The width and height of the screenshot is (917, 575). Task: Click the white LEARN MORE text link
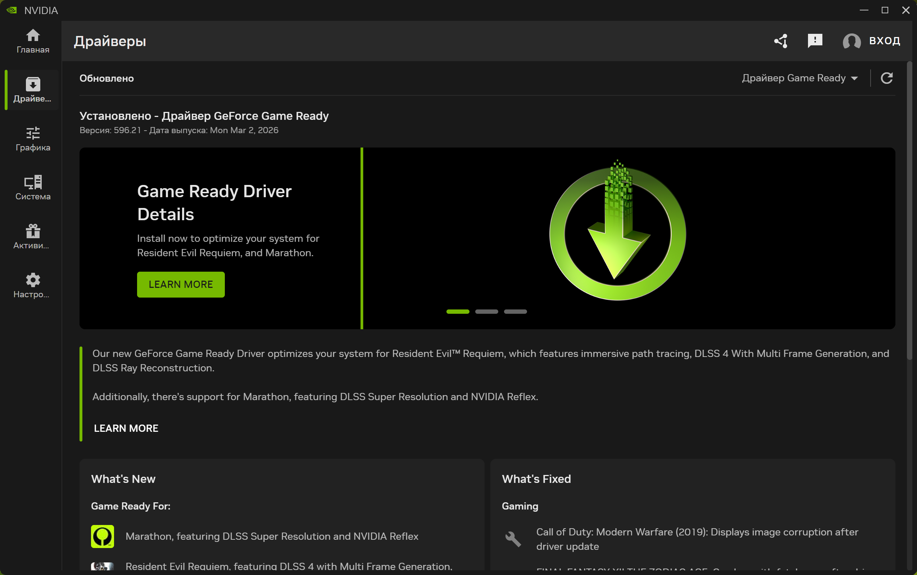tap(126, 428)
